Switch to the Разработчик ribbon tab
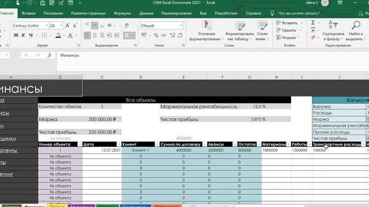Viewport: 369px width, 207px height. 226,13
